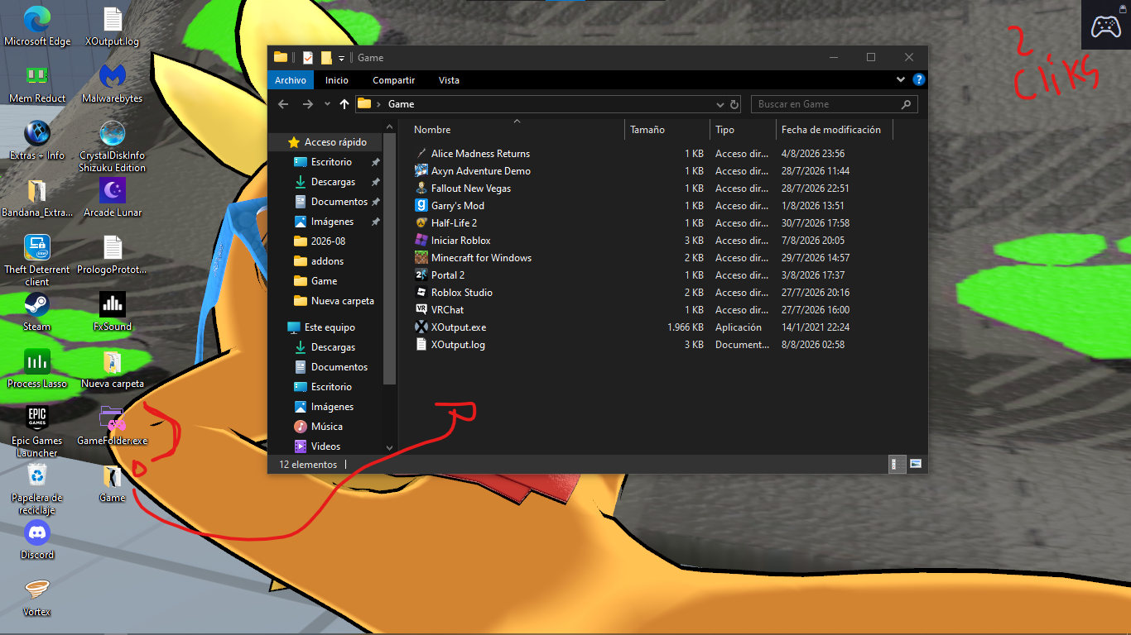The image size is (1131, 635).
Task: Select the Theft Deterrent client icon
Action: tap(37, 260)
